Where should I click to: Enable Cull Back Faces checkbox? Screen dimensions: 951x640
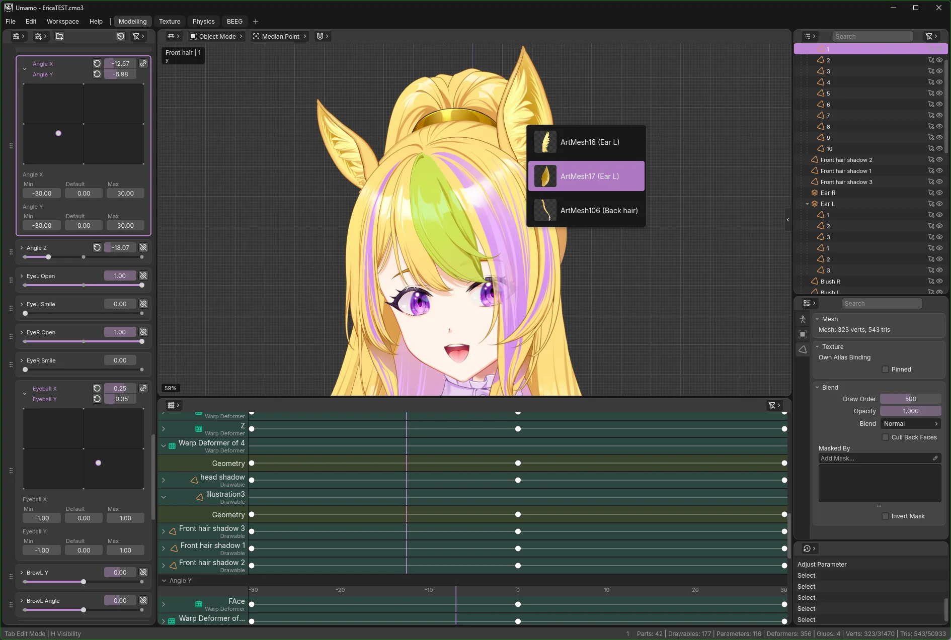(x=886, y=437)
